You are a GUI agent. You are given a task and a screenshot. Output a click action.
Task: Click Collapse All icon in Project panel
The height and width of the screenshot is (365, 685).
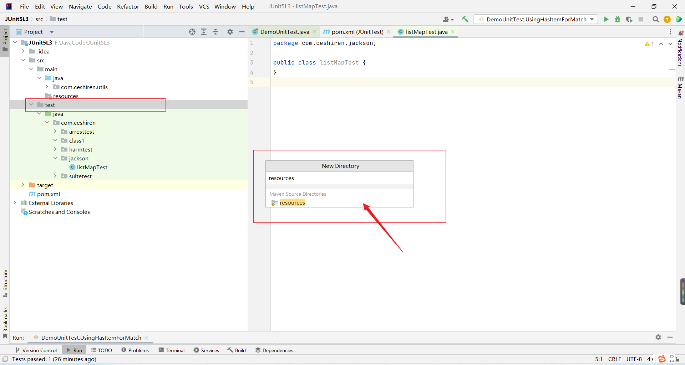pos(215,32)
